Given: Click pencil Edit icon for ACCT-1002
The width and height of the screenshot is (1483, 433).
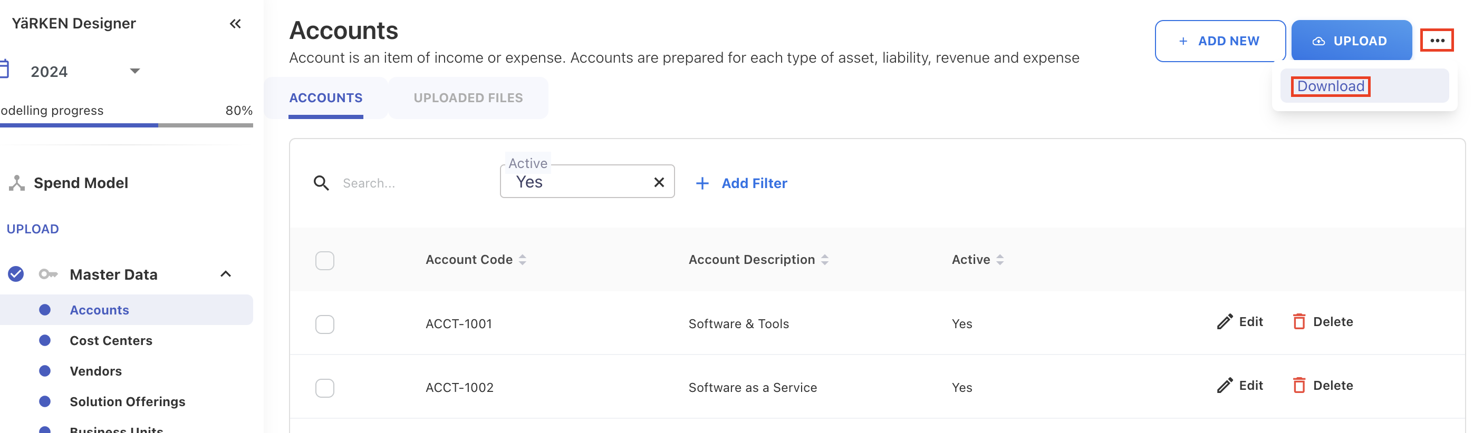Looking at the screenshot, I should pyautogui.click(x=1225, y=385).
